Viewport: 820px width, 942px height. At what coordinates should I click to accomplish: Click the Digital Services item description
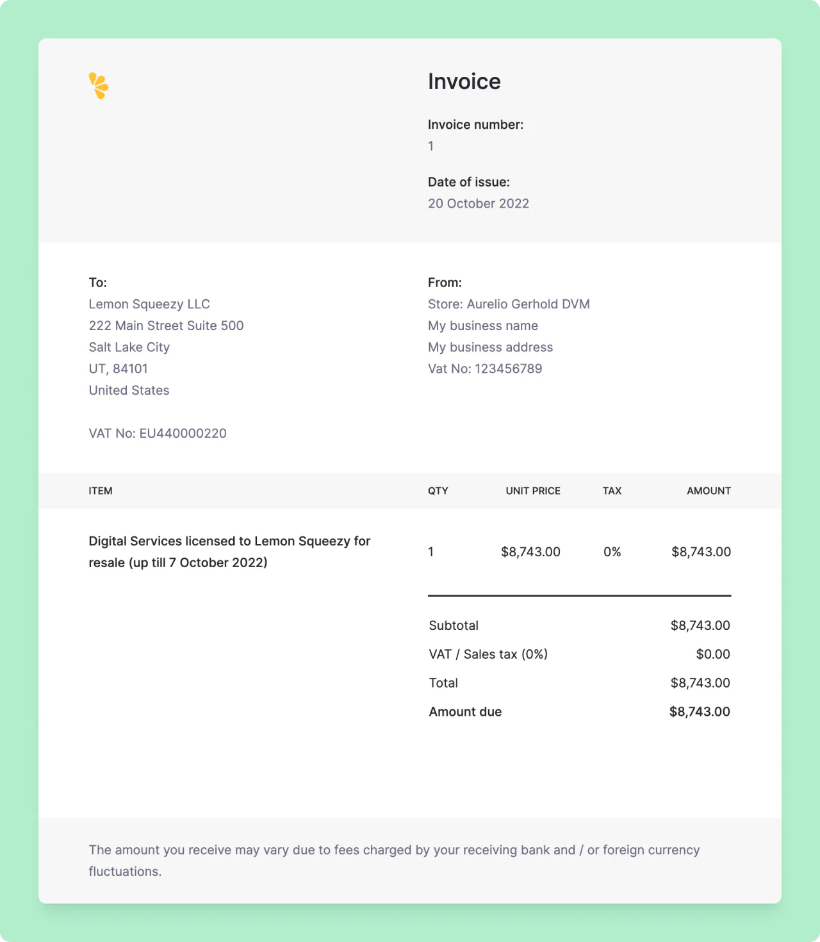(x=229, y=552)
